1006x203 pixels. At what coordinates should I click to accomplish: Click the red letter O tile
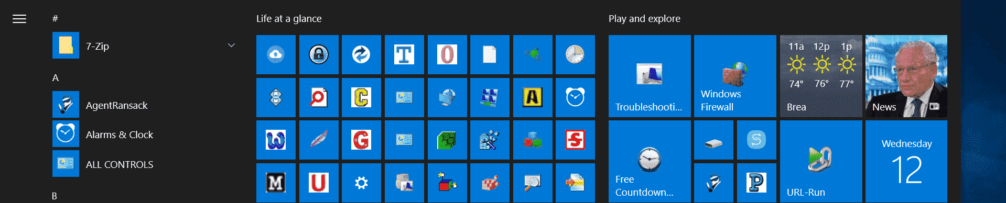click(x=447, y=54)
